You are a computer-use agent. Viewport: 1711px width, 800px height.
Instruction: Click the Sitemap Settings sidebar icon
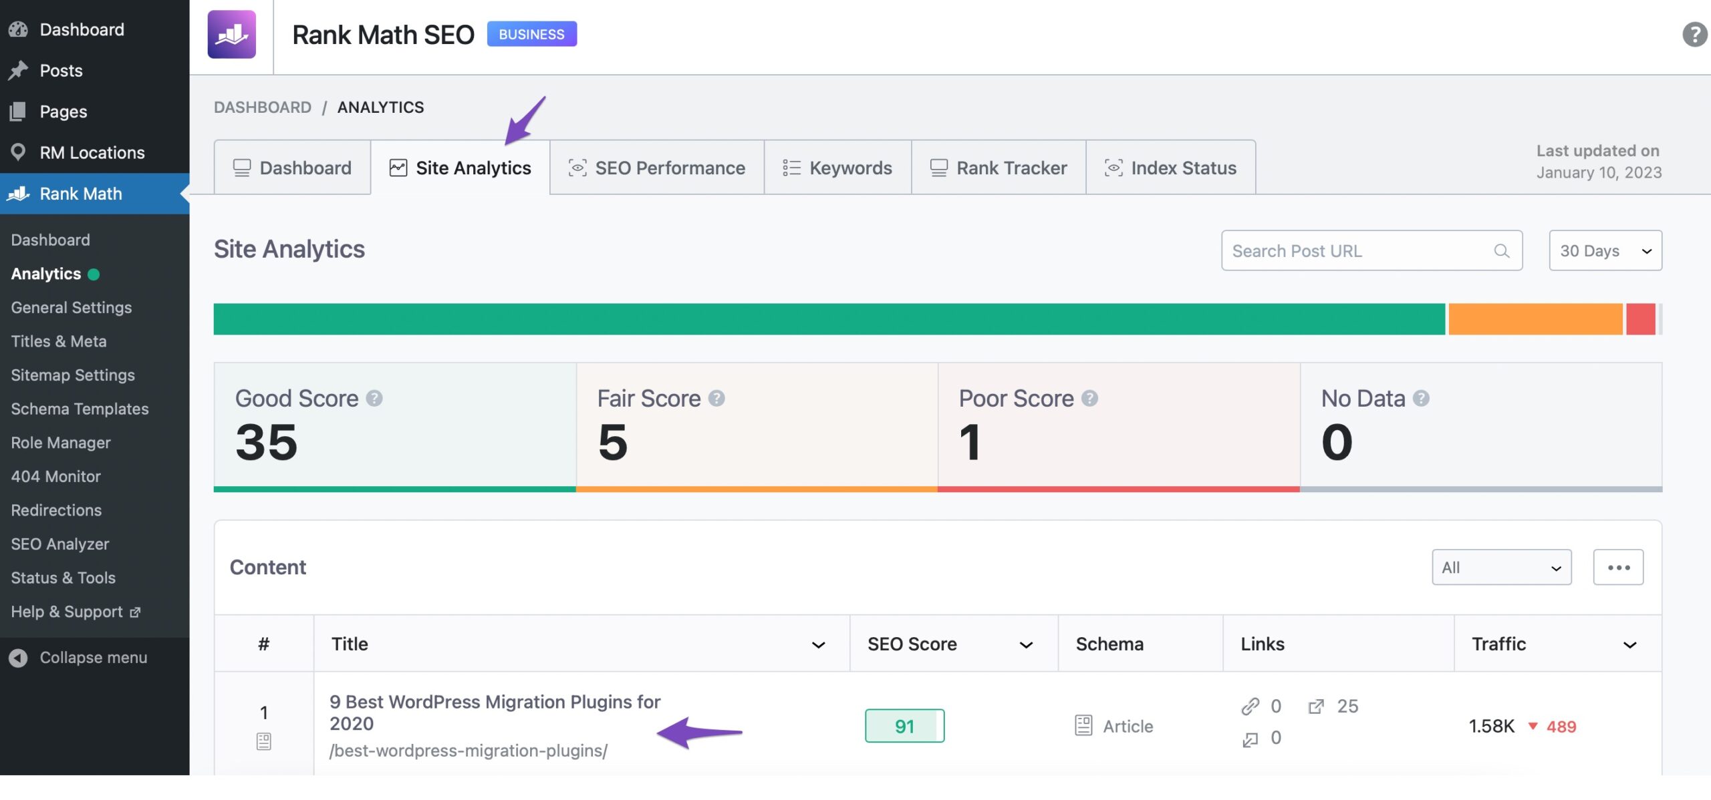pyautogui.click(x=72, y=374)
